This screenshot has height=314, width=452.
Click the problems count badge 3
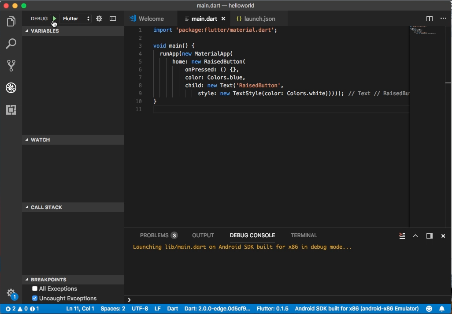click(174, 235)
